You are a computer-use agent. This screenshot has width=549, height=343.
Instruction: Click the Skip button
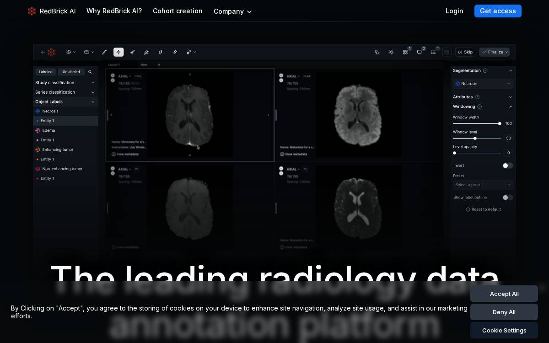[x=465, y=52]
